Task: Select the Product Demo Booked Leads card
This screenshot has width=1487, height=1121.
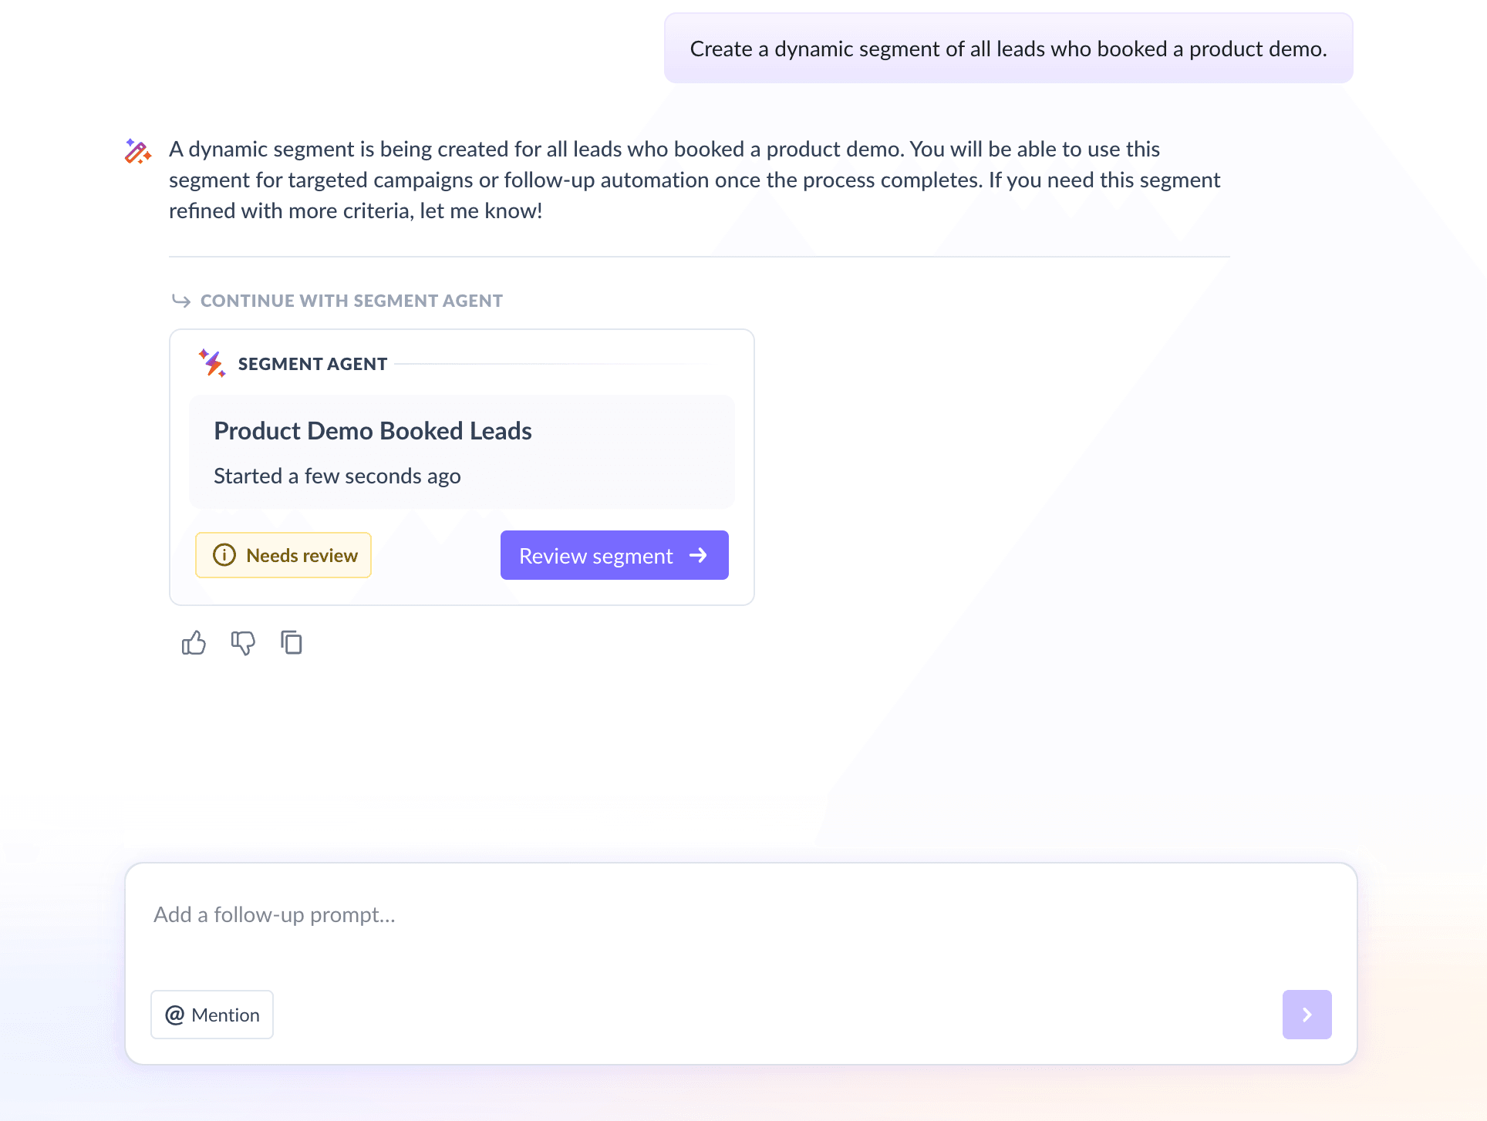Action: (x=461, y=452)
